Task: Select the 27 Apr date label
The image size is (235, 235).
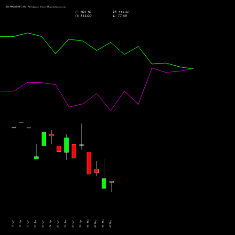Action: click(x=58, y=224)
